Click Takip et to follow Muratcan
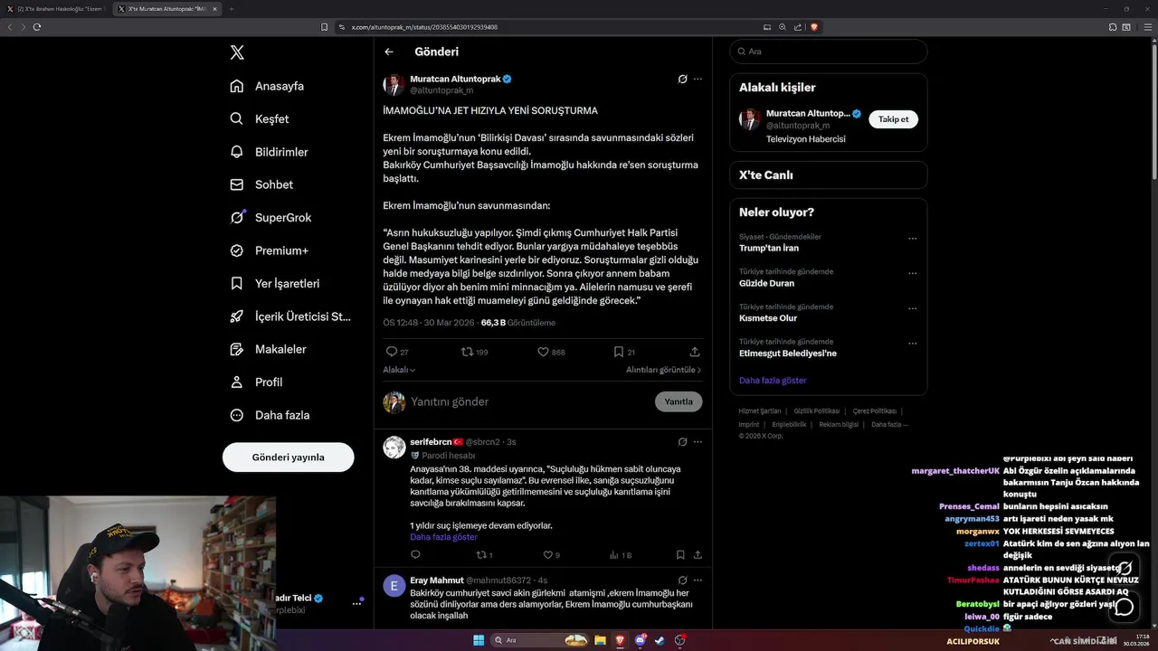Screen dimensions: 1158x651 pyautogui.click(x=893, y=119)
